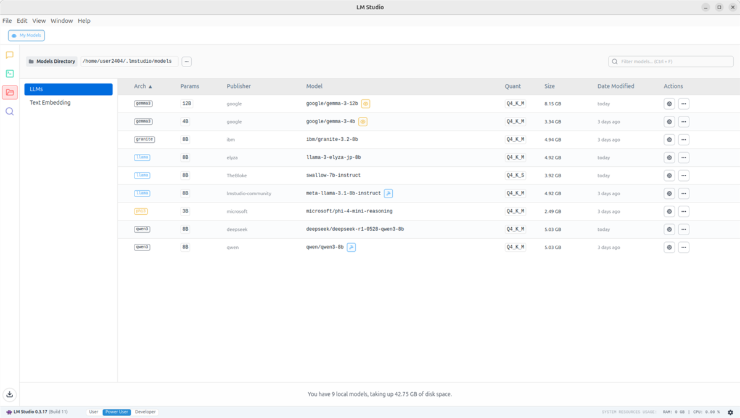740x418 pixels.
Task: Click the models directory path field
Action: tap(129, 62)
